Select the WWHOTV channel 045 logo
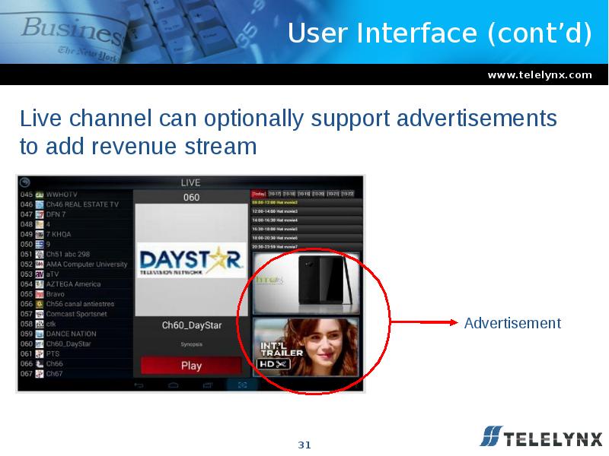 click(40, 195)
